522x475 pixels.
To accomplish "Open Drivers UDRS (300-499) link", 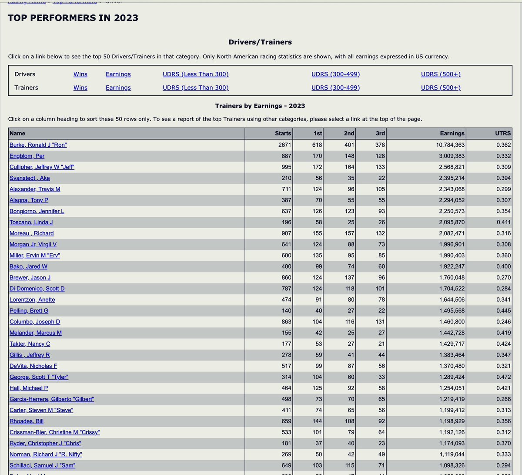I will coord(336,74).
